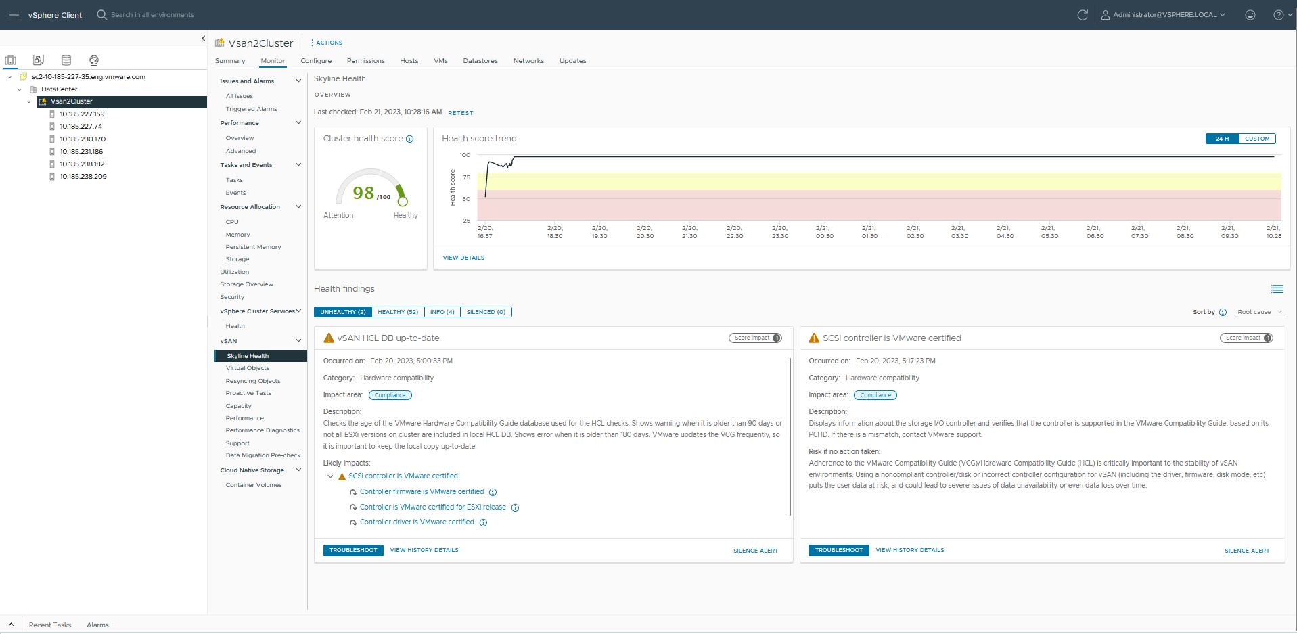
Task: Click the Vsan2Cluster cluster title icon
Action: (x=220, y=43)
